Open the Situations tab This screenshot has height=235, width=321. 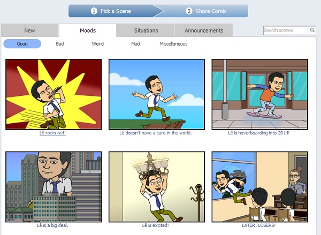146,31
